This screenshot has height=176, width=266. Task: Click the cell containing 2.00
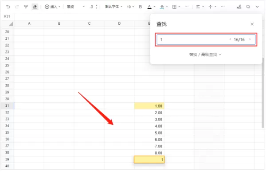(149, 113)
